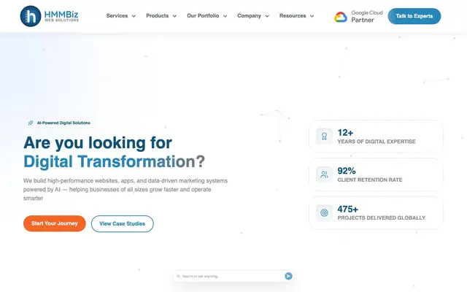This screenshot has height=292, width=467.
Task: Click the HMMBiz logo icon
Action: pos(31,16)
